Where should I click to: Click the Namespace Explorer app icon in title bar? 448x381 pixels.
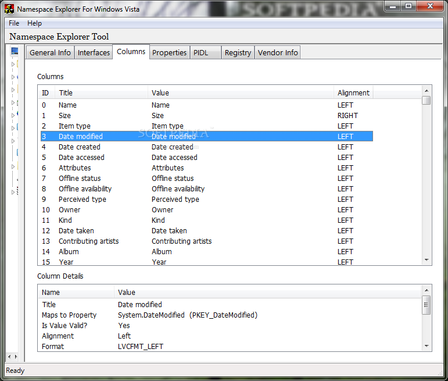pyautogui.click(x=9, y=9)
